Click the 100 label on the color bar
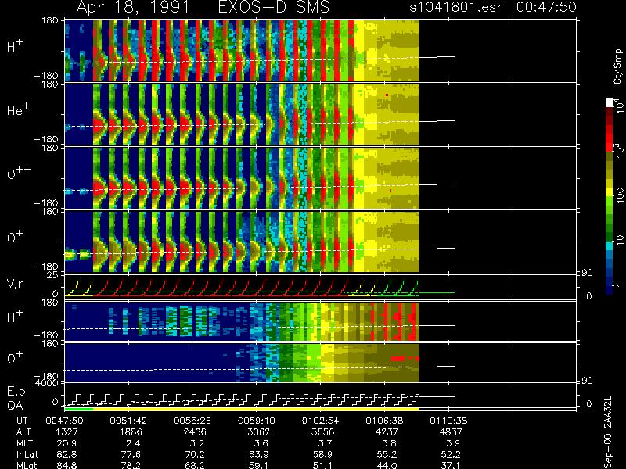Screen dimensions: 626x469 (619, 195)
